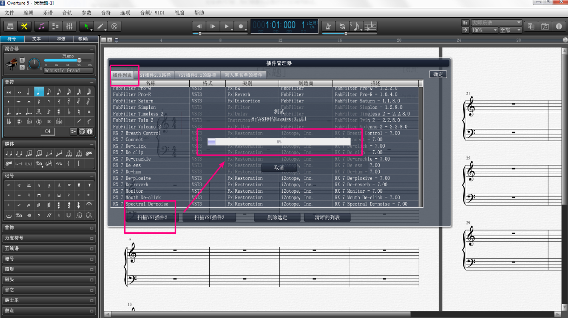Open the 全部 dropdown in toolbar
Viewport: 568px width, 318px height.
point(511,30)
